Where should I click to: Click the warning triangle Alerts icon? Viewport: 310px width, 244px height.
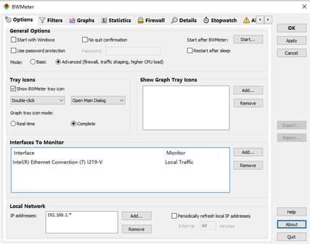point(246,20)
